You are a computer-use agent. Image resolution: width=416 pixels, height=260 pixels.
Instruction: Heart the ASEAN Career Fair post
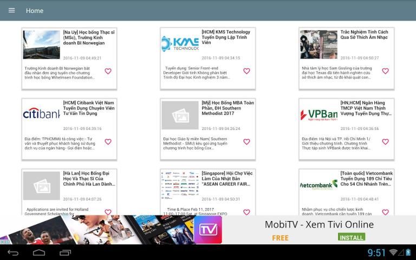tap(246, 212)
